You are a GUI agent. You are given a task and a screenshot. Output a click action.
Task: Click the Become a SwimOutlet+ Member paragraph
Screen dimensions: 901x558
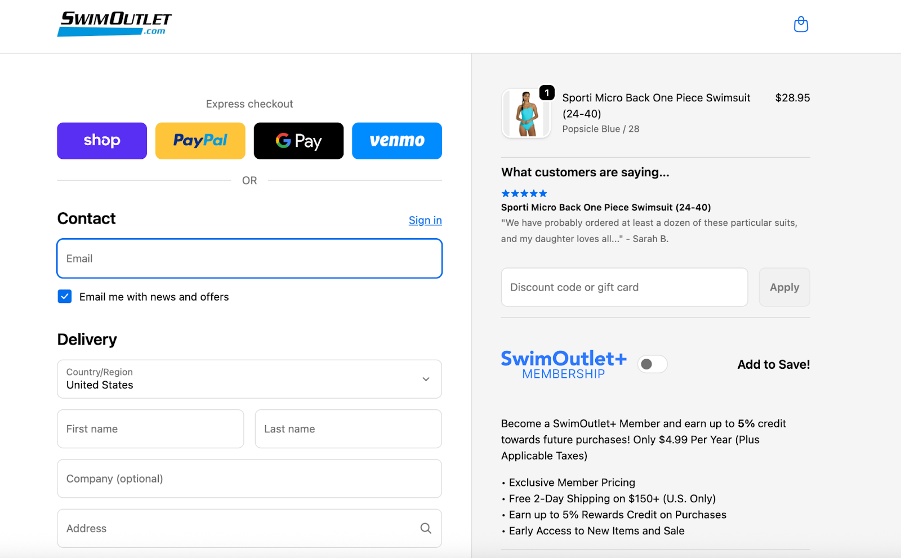(x=644, y=440)
